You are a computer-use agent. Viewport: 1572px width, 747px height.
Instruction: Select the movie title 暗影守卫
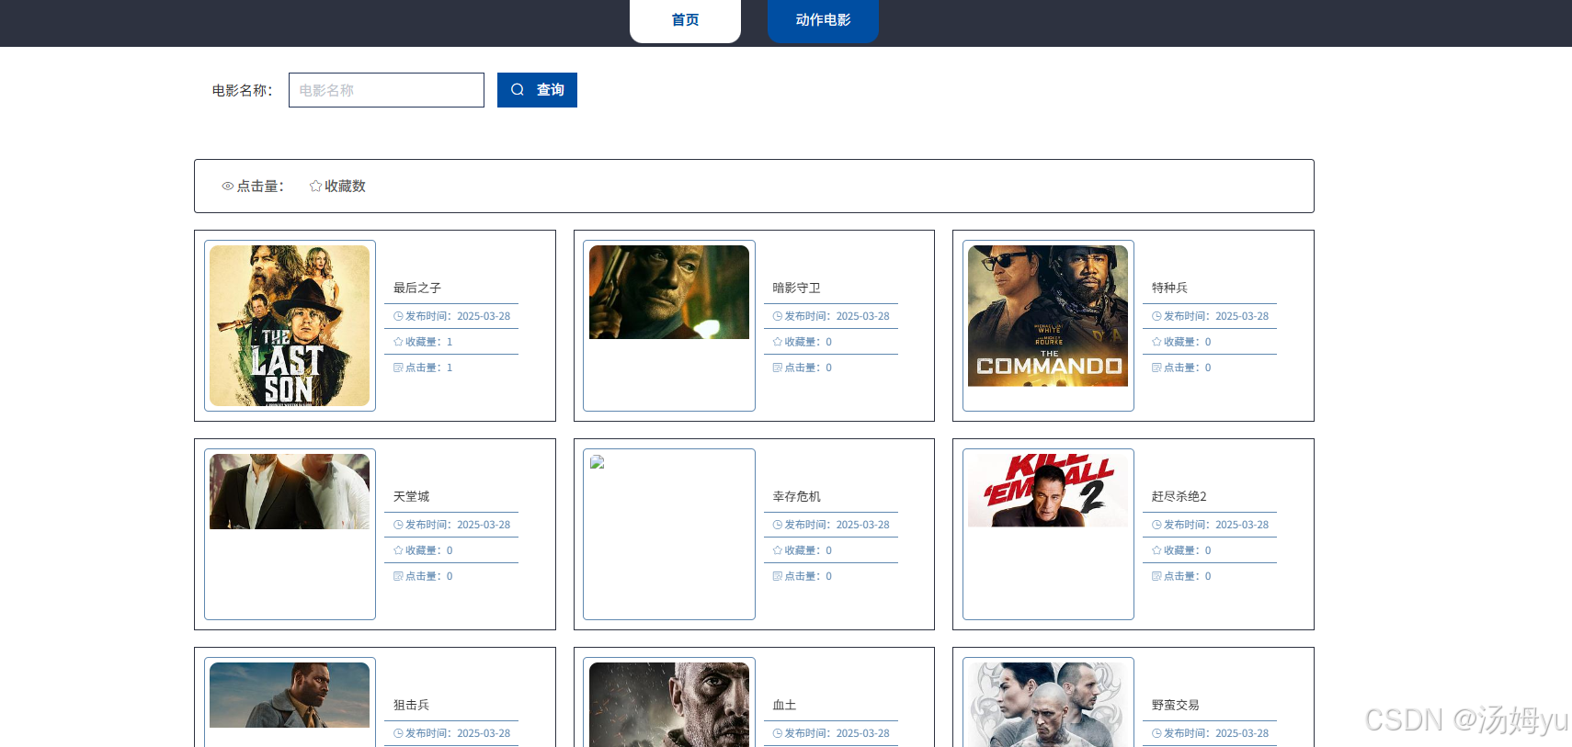[796, 288]
